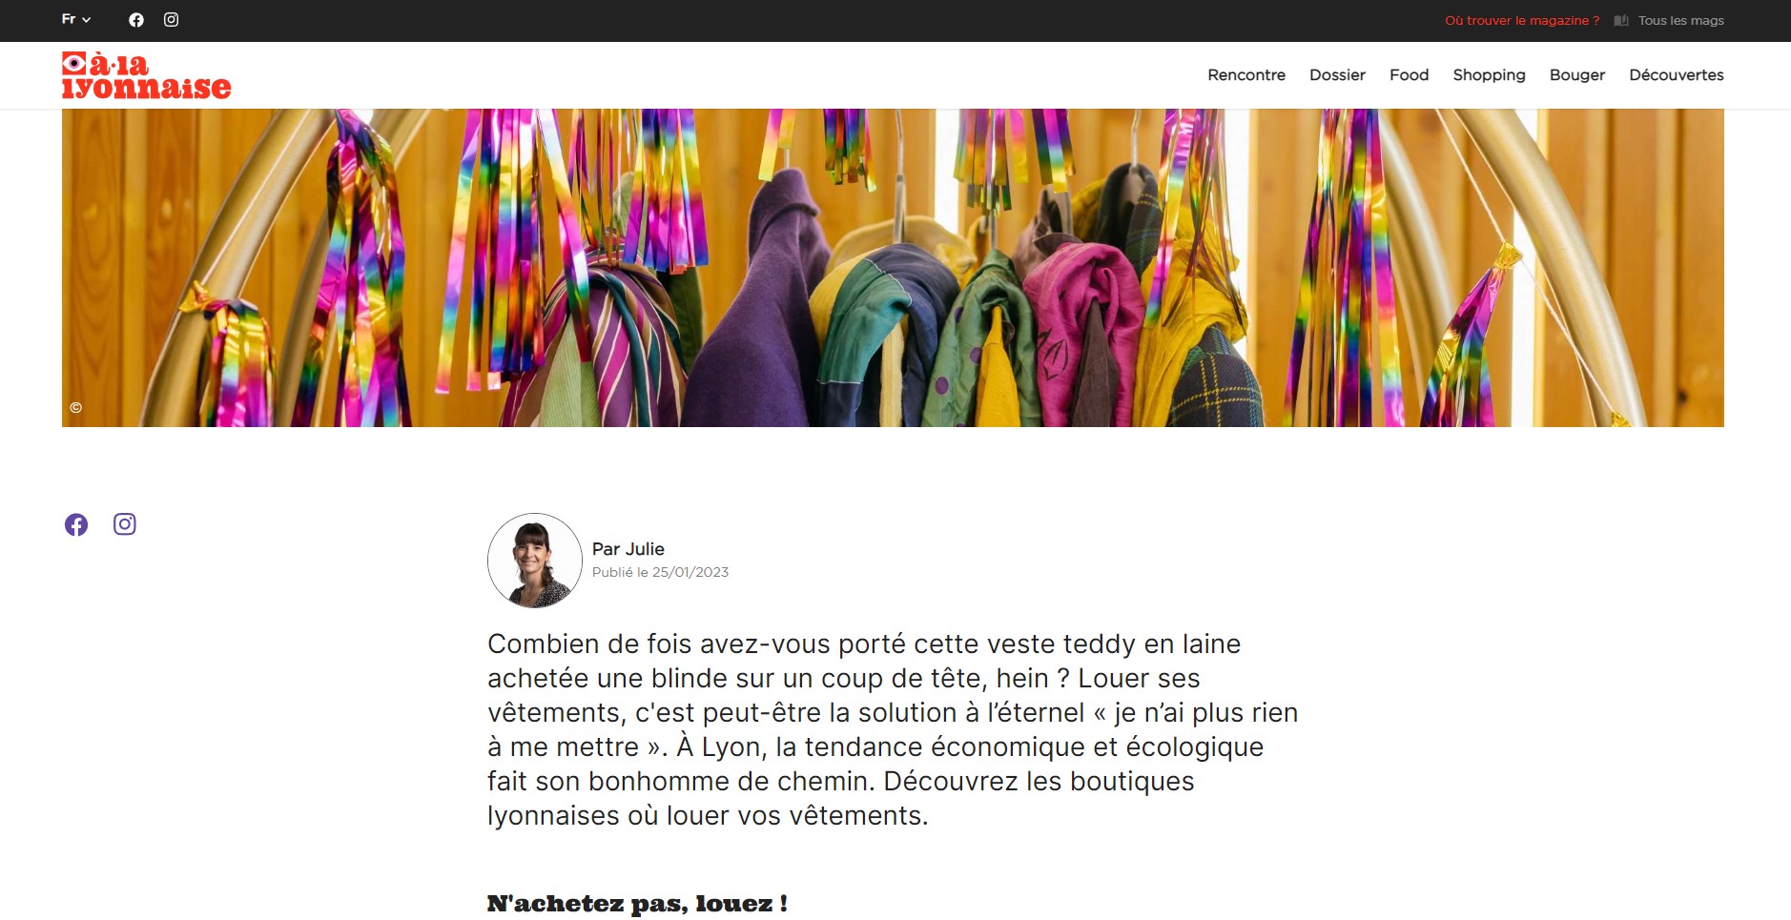Viewport: 1791px width, 920px height.
Task: Click the purple Facebook share icon
Action: click(x=76, y=524)
